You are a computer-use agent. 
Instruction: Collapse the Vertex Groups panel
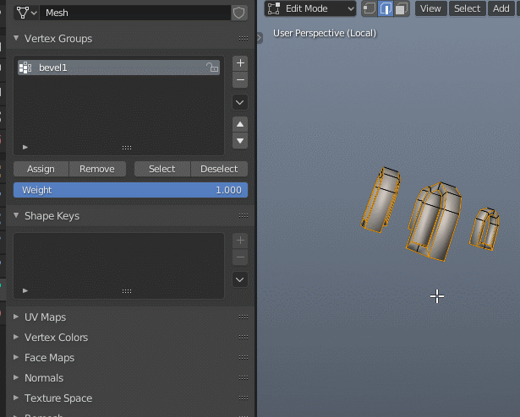tap(16, 38)
